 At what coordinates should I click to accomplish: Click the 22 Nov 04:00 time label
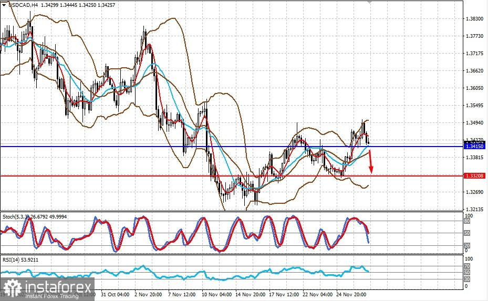[x=318, y=294]
